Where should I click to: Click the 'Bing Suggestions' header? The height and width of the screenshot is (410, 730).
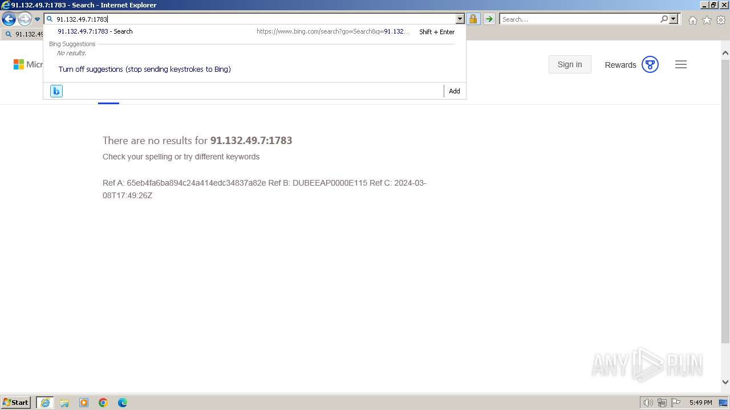(x=72, y=44)
